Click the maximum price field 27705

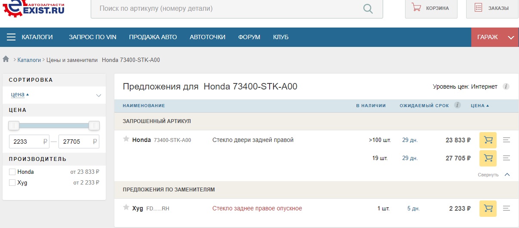(x=78, y=142)
